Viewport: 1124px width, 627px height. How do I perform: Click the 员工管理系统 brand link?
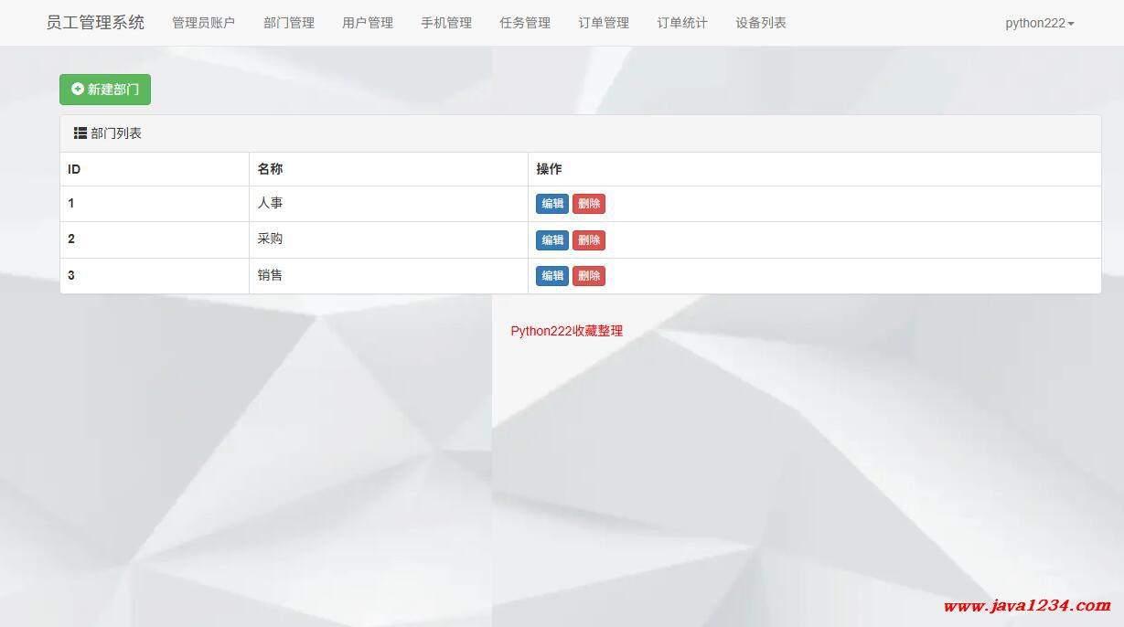[95, 23]
